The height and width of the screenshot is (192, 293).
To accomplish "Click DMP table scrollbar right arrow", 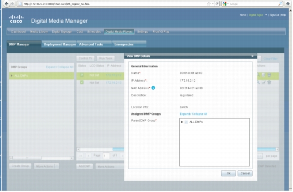I will tap(277, 149).
